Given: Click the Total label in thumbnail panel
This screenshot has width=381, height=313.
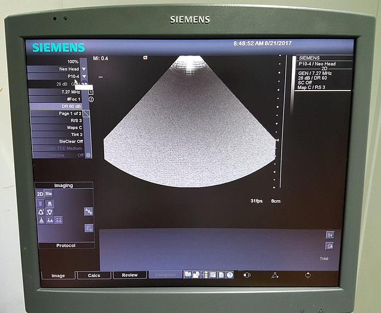Looking at the screenshot, I should [x=324, y=259].
